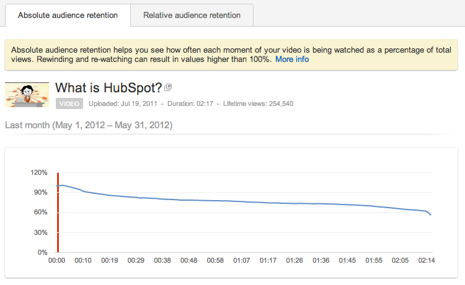Click the 01:36 time axis label

(321, 260)
